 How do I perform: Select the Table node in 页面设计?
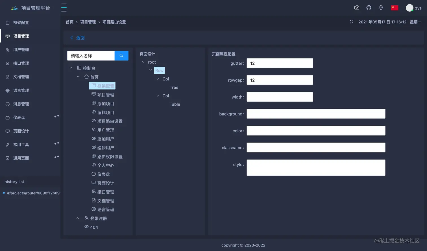[175, 104]
